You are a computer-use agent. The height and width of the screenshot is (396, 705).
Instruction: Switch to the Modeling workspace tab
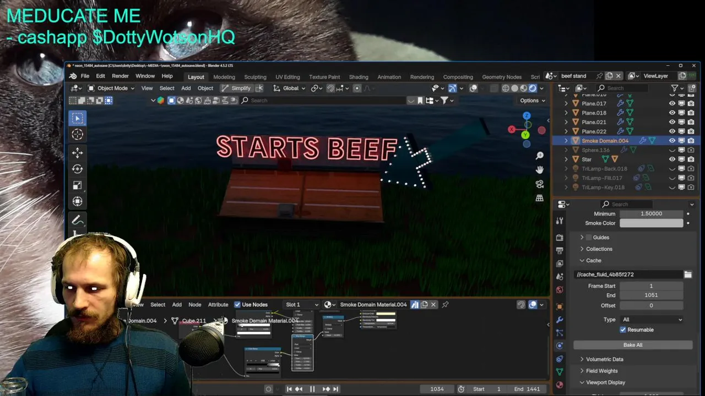tap(224, 77)
